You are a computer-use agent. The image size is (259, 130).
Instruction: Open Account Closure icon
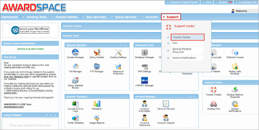[x=166, y=118]
